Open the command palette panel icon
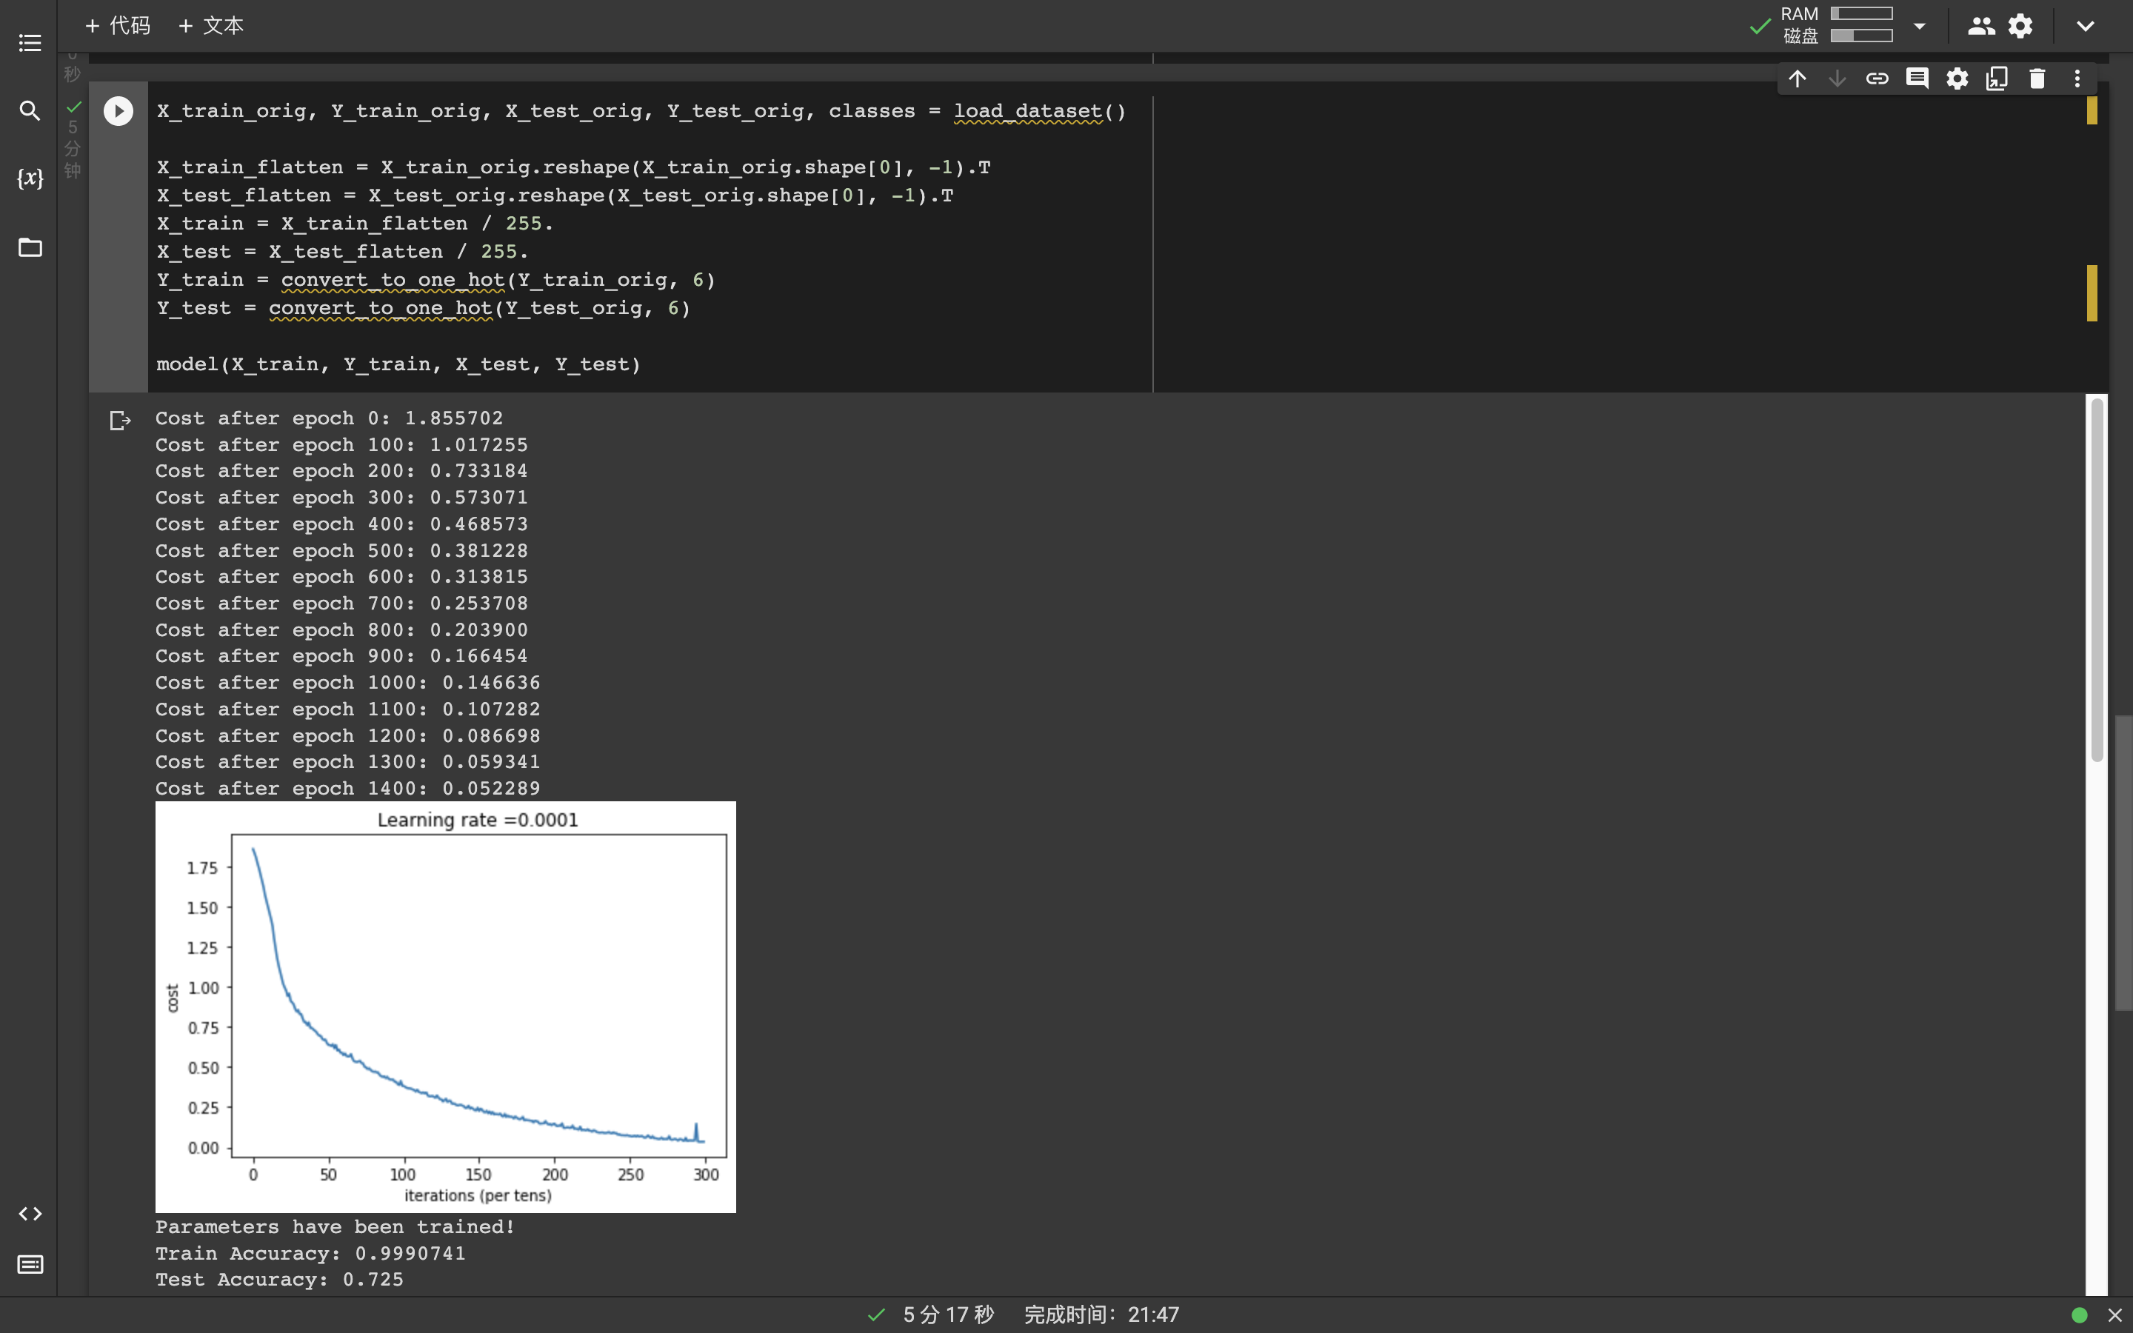This screenshot has height=1333, width=2133. pyautogui.click(x=30, y=1265)
